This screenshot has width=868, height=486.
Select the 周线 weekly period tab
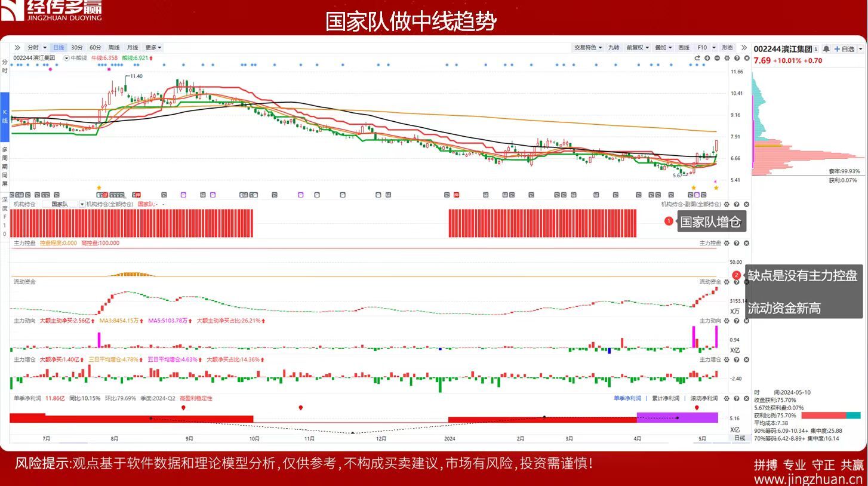[113, 47]
